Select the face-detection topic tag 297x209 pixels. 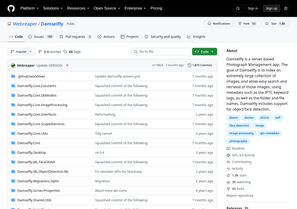tap(239, 125)
